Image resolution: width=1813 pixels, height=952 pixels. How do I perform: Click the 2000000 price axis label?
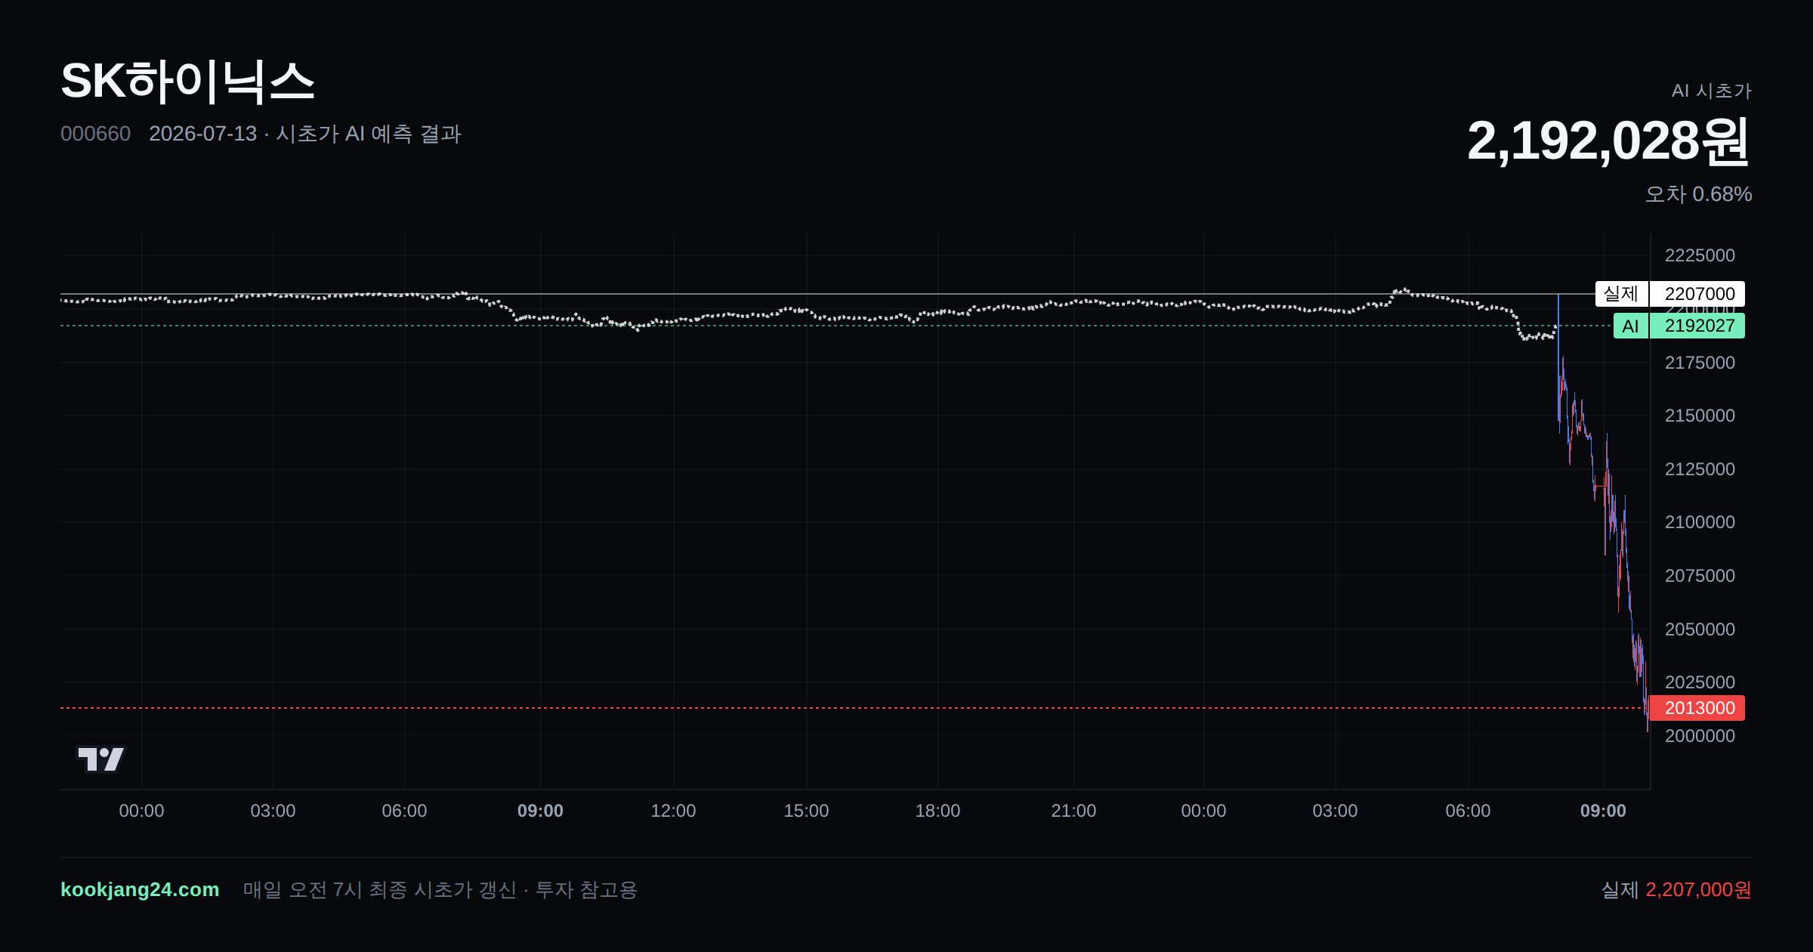pos(1700,736)
